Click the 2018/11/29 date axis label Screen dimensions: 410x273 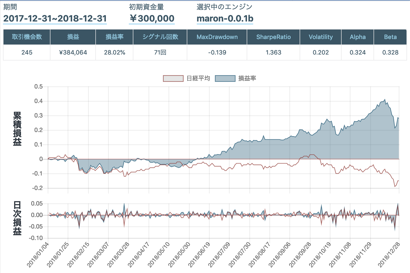(361, 254)
